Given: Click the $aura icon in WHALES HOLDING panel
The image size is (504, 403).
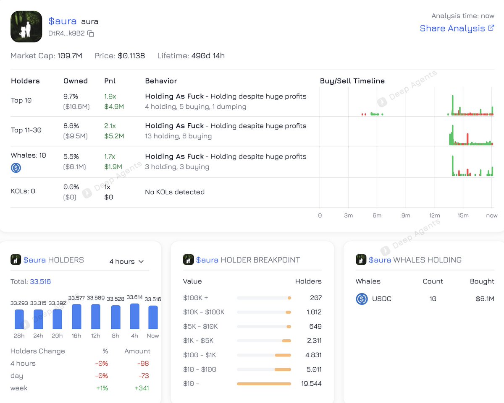Looking at the screenshot, I should [361, 260].
